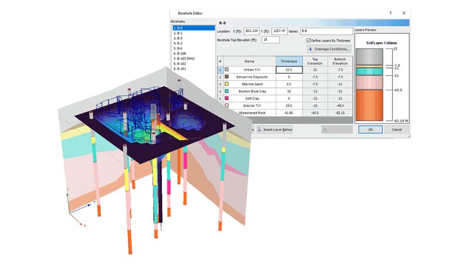
Task: Click pink Glacial Till layer in preview
Action: pyautogui.click(x=369, y=82)
